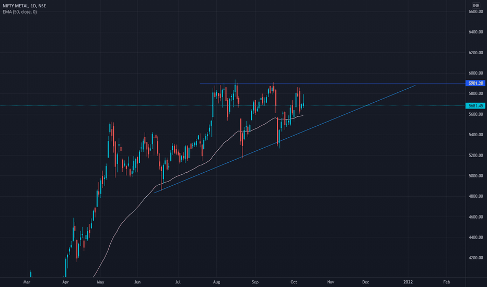This screenshot has height=287, width=487.
Task: Click the 4600.00 price axis label
Action: 476,217
